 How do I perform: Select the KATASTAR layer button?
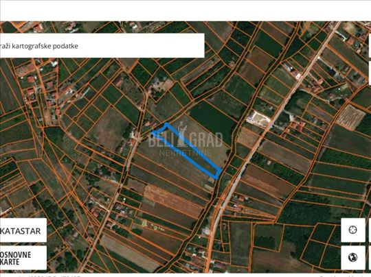pos(23,230)
